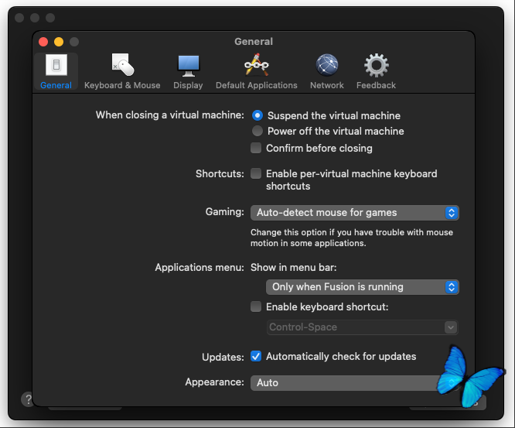Open the Network globe icon
Screen dimensions: 515x428
pyautogui.click(x=327, y=65)
